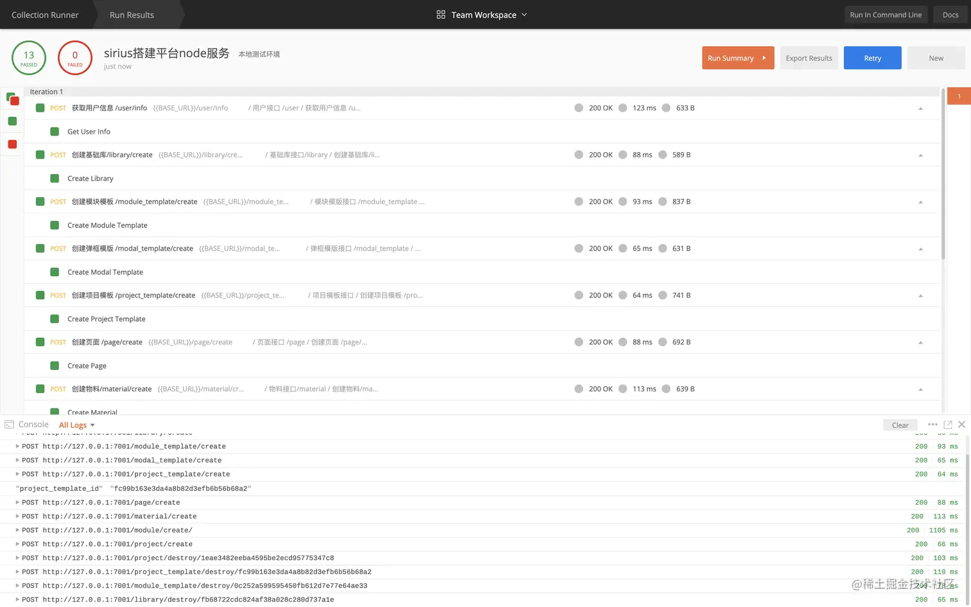971x607 pixels.
Task: Expand POST module_template/create log entry
Action: pos(17,446)
